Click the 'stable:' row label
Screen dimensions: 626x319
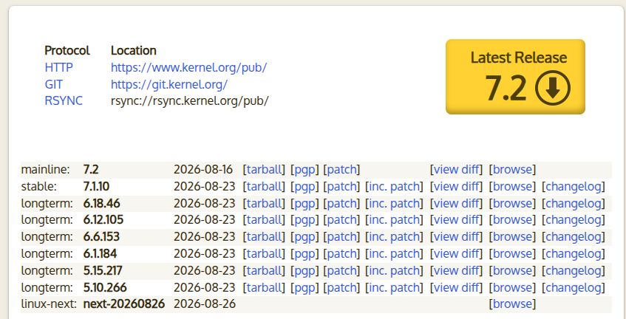[38, 186]
